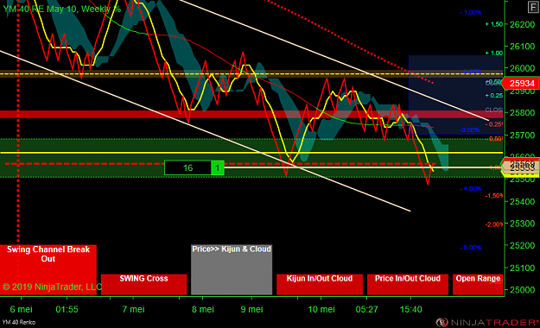Click the green + 0.25 level label
The width and height of the screenshot is (540, 328).
(x=494, y=95)
